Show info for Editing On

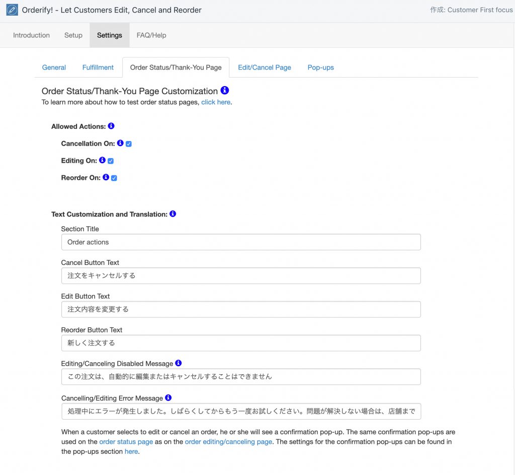[103, 160]
